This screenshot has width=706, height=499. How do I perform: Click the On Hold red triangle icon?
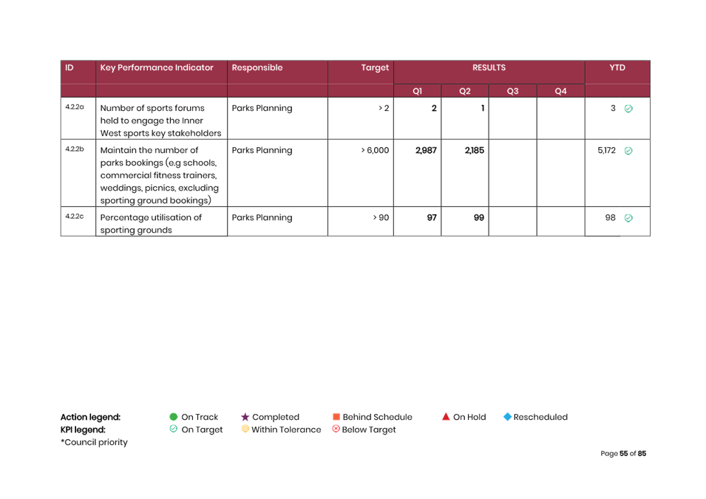(446, 417)
